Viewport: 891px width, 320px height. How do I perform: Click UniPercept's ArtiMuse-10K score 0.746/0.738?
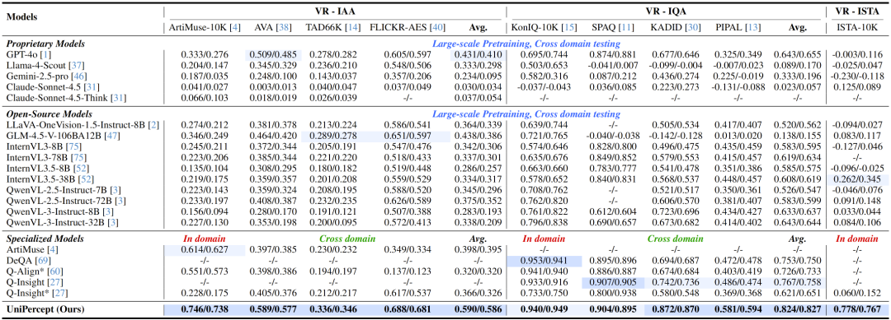click(x=205, y=309)
